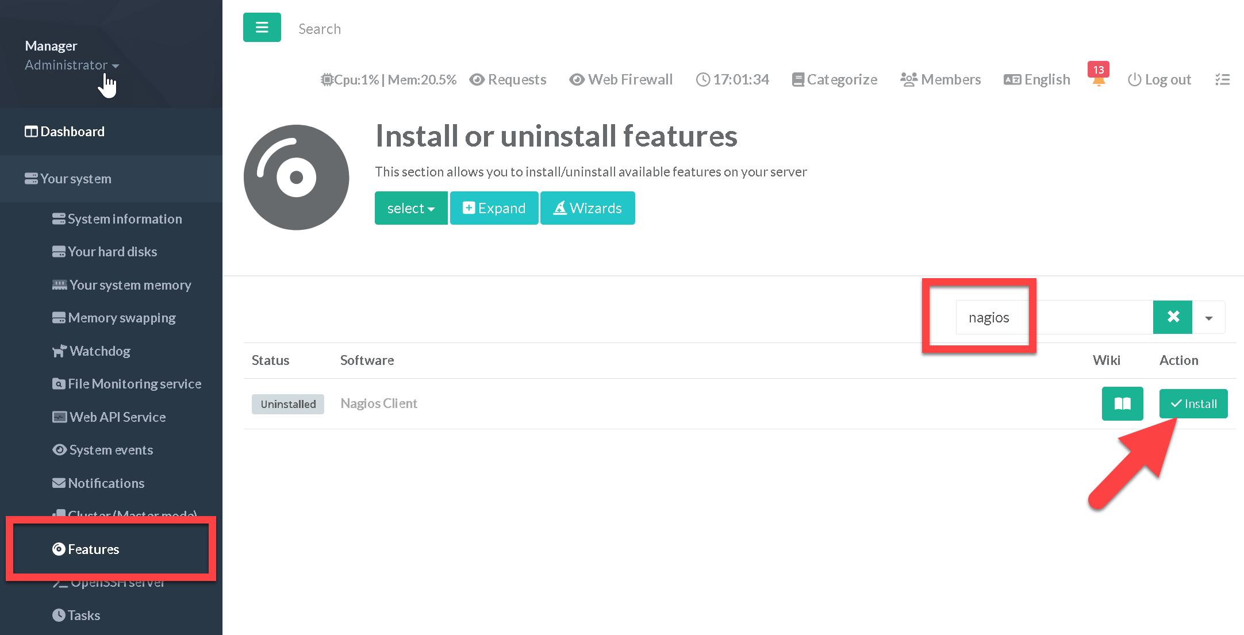
Task: Switch language via English selector
Action: (1037, 79)
